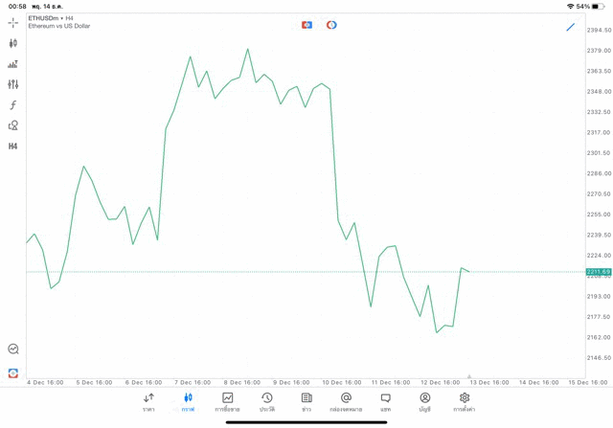
Task: Toggle the circular red-blue icon above chart
Action: coord(331,25)
